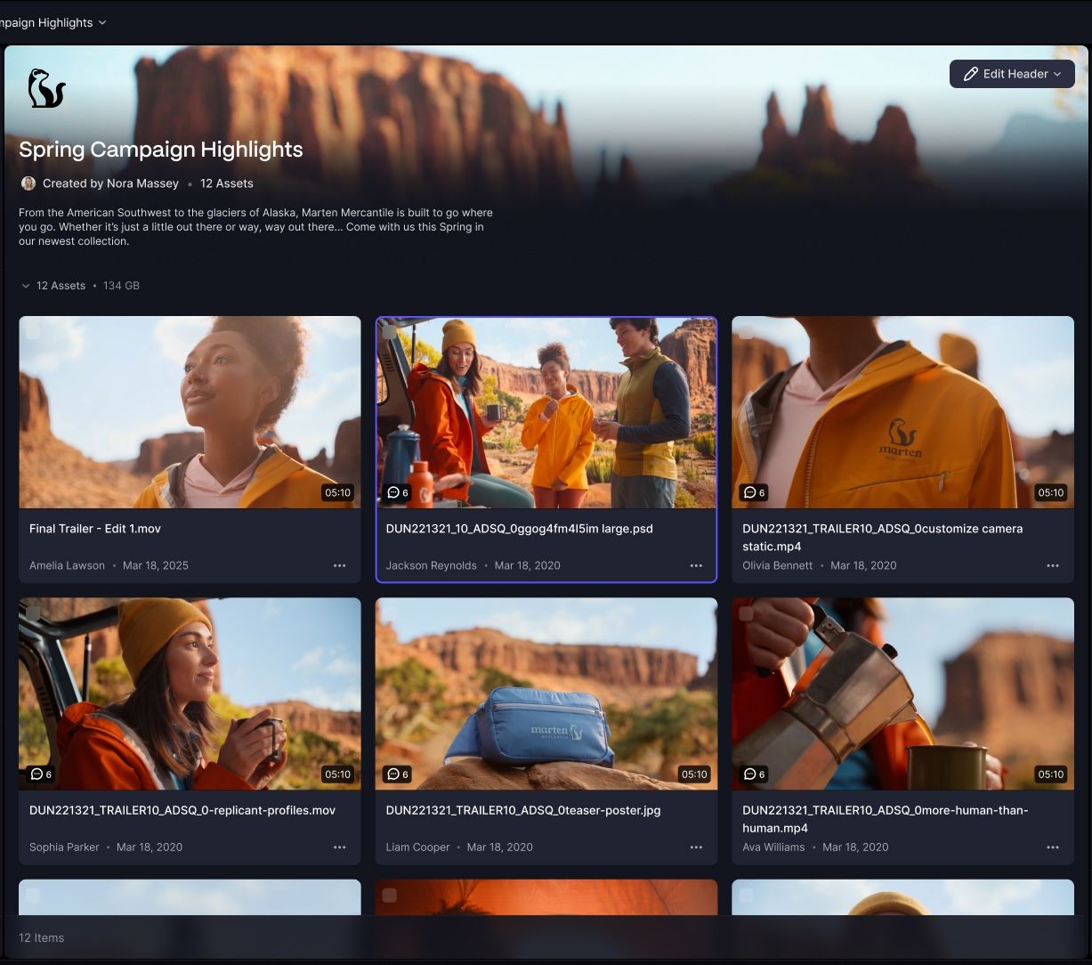Tick the checkbox on replicant-profiles.mov thumbnail

[x=33, y=613]
